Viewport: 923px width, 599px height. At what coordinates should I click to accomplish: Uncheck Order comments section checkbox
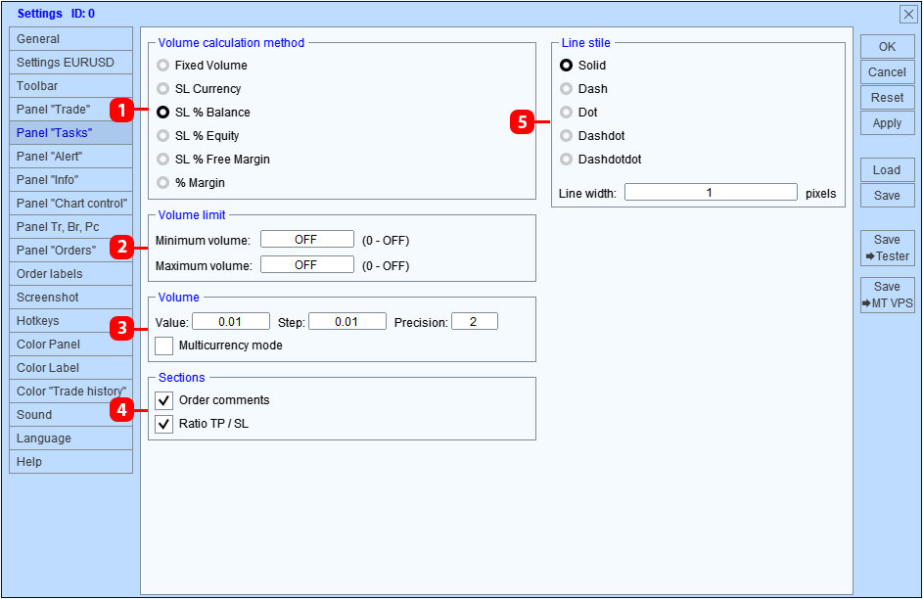pyautogui.click(x=163, y=400)
